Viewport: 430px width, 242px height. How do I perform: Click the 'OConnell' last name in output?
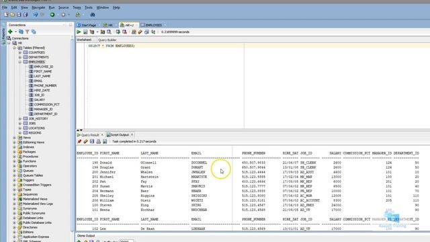pyautogui.click(x=148, y=163)
